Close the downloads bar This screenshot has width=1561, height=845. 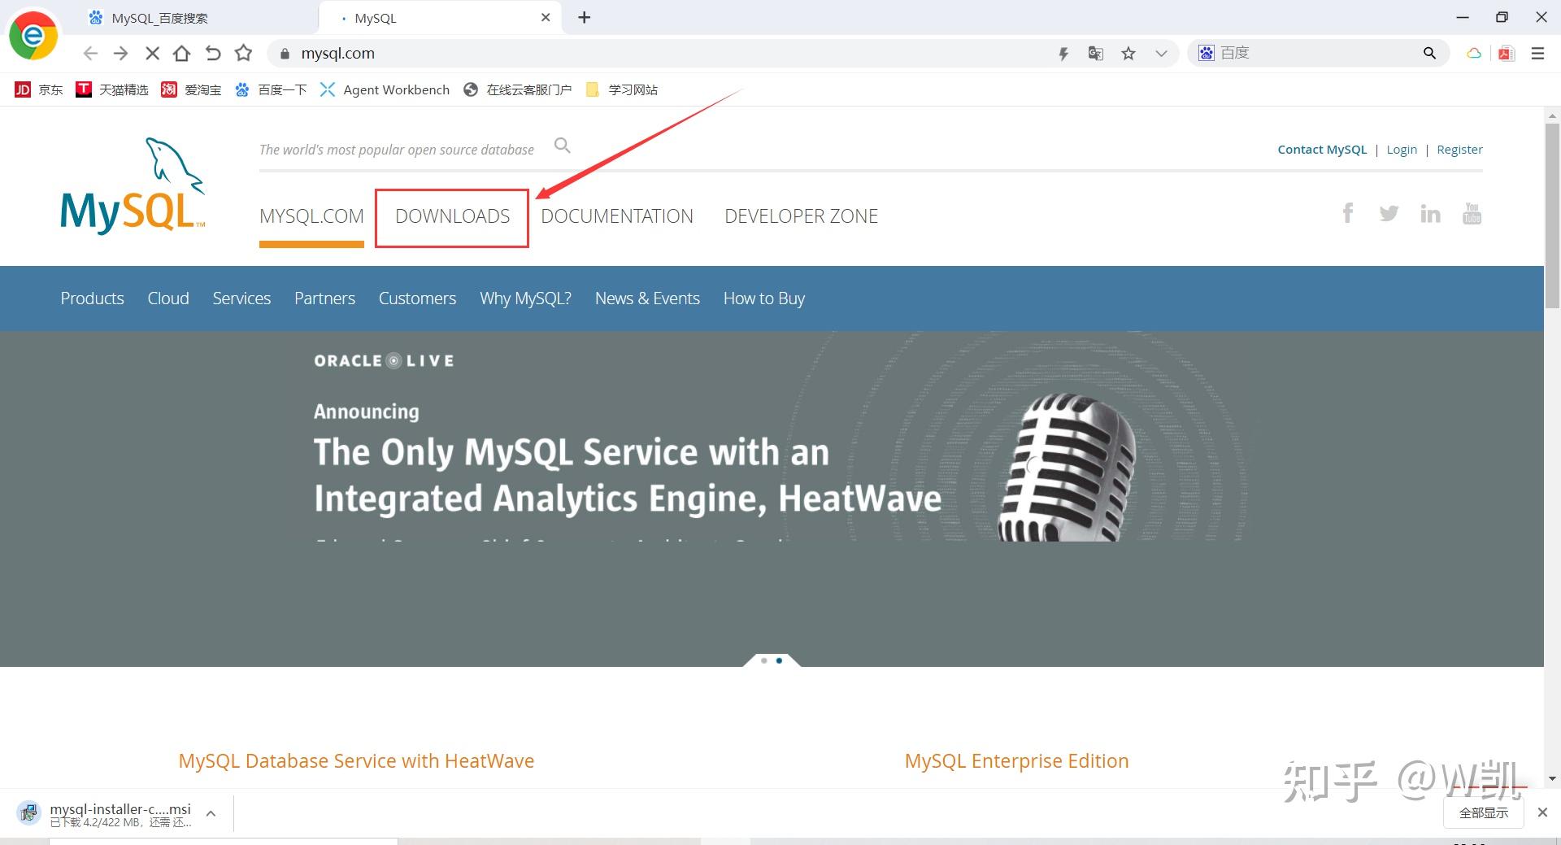tap(1542, 812)
